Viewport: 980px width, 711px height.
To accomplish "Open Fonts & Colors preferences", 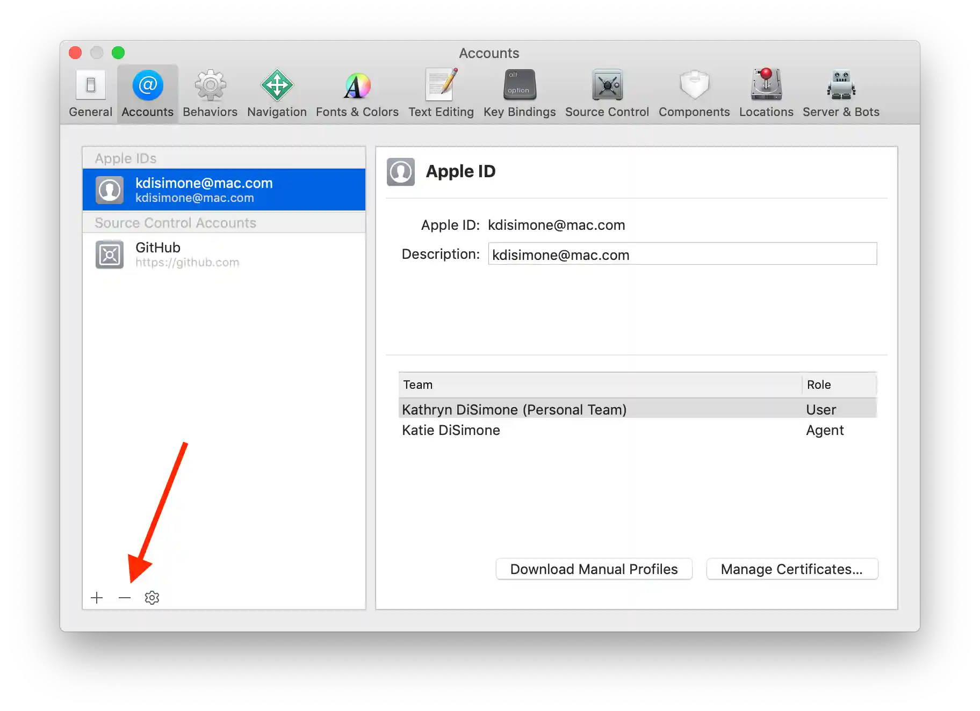I will click(x=357, y=93).
